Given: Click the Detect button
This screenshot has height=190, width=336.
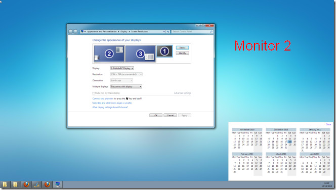Looking at the screenshot, I should [x=182, y=47].
